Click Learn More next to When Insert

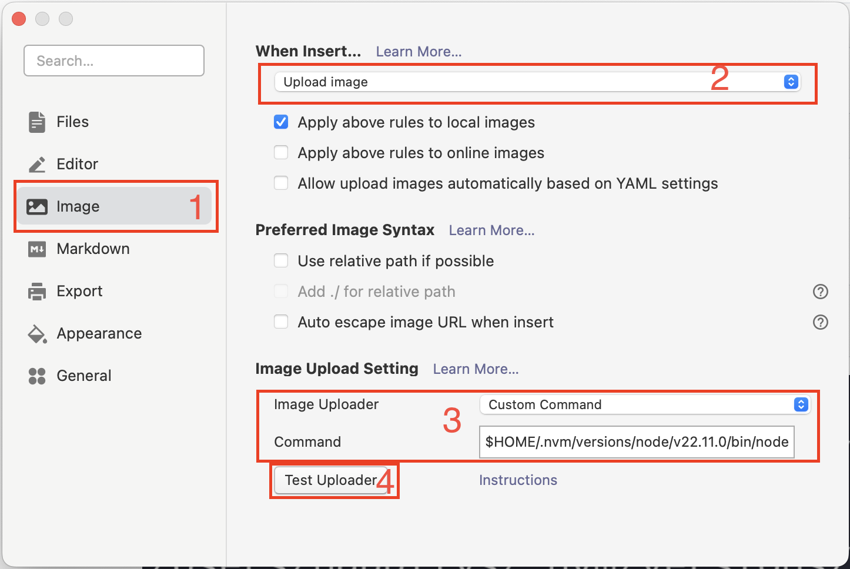coord(419,52)
